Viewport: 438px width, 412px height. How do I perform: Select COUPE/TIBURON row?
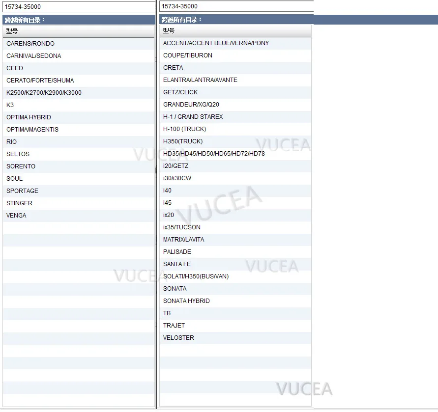[235, 55]
